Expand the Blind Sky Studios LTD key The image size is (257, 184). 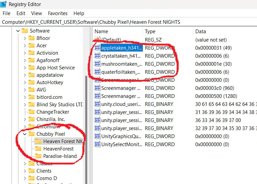25,105
